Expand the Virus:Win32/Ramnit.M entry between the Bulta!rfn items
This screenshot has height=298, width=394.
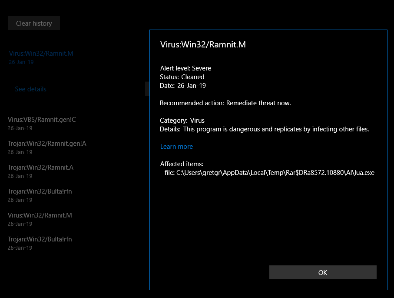pos(40,215)
